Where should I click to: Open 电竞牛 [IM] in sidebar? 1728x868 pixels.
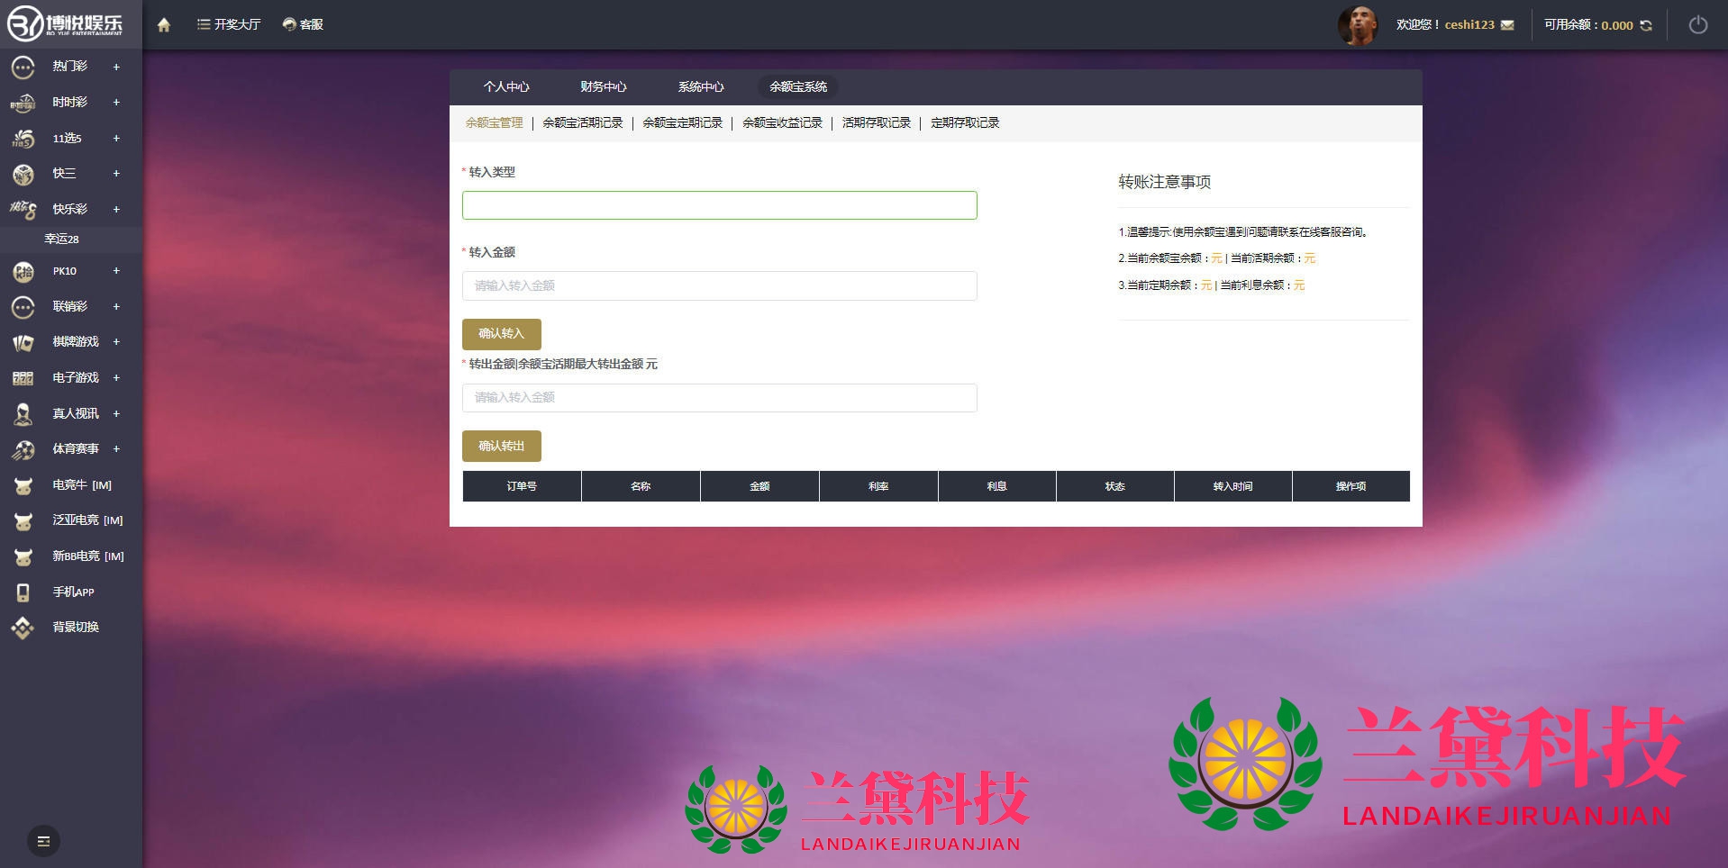point(81,484)
